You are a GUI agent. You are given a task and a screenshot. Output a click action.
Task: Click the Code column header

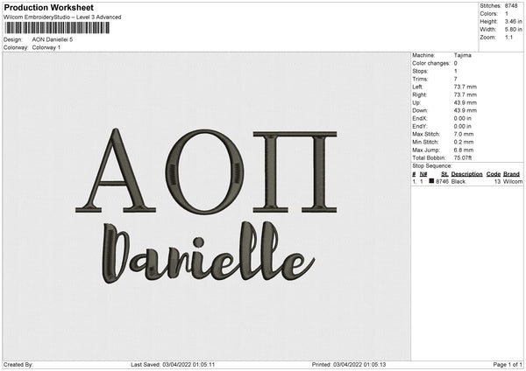pyautogui.click(x=494, y=174)
